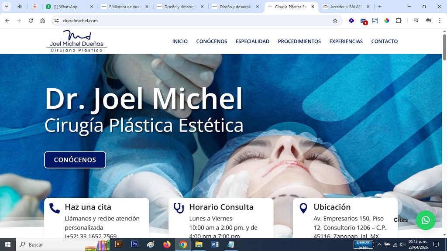This screenshot has height=251, width=447.
Task: Switch to the Biblioteca de medios tab
Action: pyautogui.click(x=124, y=7)
